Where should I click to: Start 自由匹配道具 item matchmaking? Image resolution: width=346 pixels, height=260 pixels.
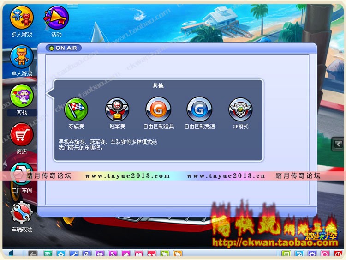click(158, 109)
